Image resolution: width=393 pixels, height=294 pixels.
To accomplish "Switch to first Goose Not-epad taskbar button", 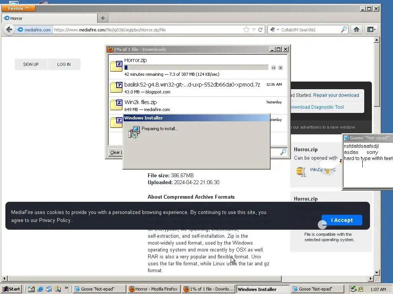I will point(99,289).
